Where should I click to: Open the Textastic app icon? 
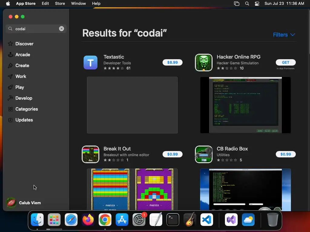point(90,63)
